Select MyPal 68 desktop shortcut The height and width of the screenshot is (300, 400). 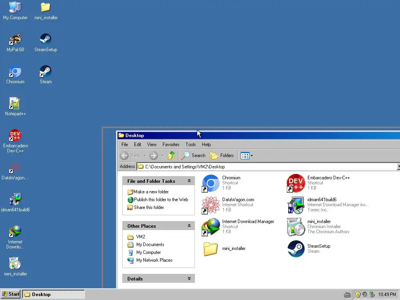[x=15, y=43]
